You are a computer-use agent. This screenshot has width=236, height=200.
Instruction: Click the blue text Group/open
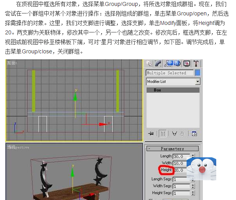coord(192,13)
